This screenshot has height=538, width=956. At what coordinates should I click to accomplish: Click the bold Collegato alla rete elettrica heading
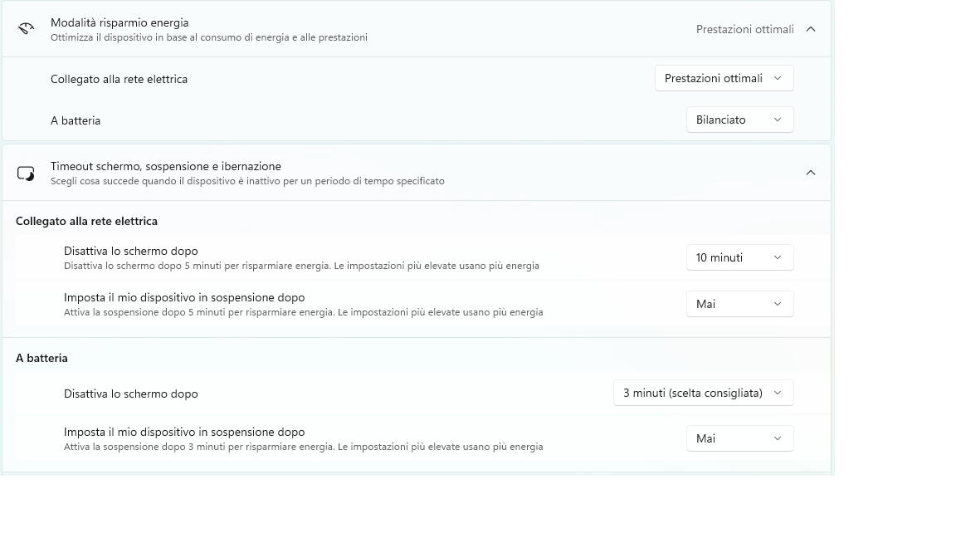86,221
